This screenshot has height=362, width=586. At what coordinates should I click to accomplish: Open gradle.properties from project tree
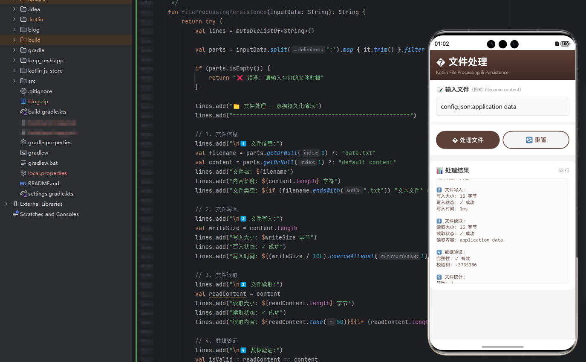point(50,142)
